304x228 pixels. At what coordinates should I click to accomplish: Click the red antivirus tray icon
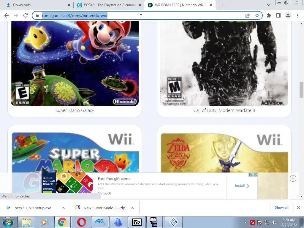click(252, 222)
